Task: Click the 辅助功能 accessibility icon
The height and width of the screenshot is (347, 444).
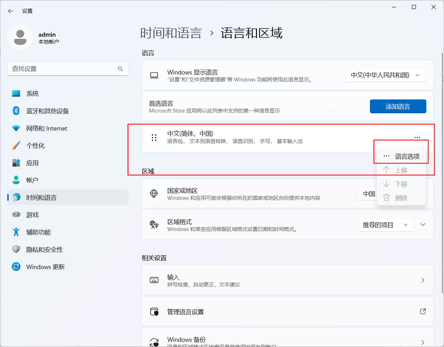Action: [x=16, y=232]
